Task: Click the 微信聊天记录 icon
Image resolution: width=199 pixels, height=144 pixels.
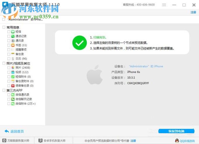Action: tap(13, 99)
